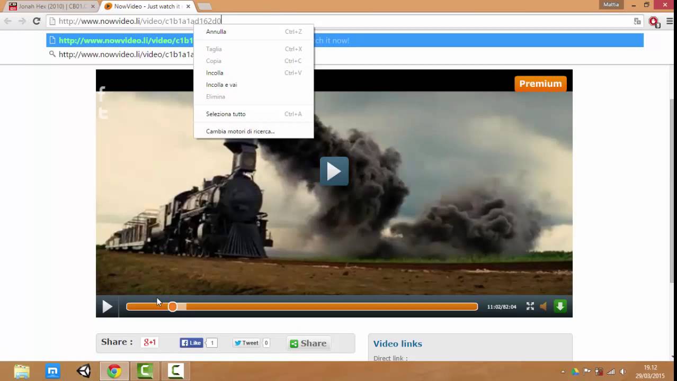677x381 pixels.
Task: Go forward with the browser forward arrow
Action: tap(22, 21)
